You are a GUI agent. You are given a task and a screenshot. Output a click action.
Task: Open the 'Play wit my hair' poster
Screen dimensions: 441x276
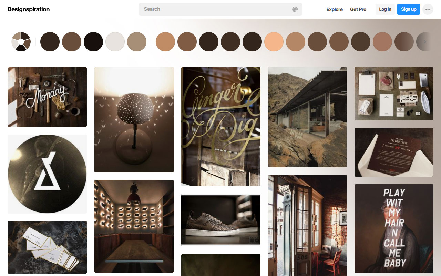click(394, 229)
